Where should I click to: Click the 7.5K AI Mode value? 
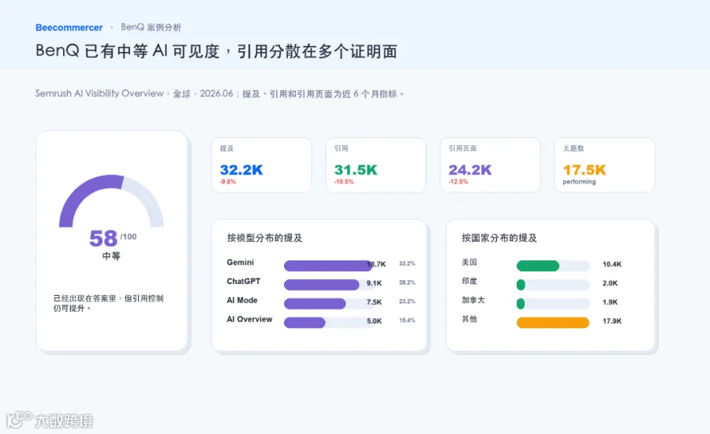(374, 302)
